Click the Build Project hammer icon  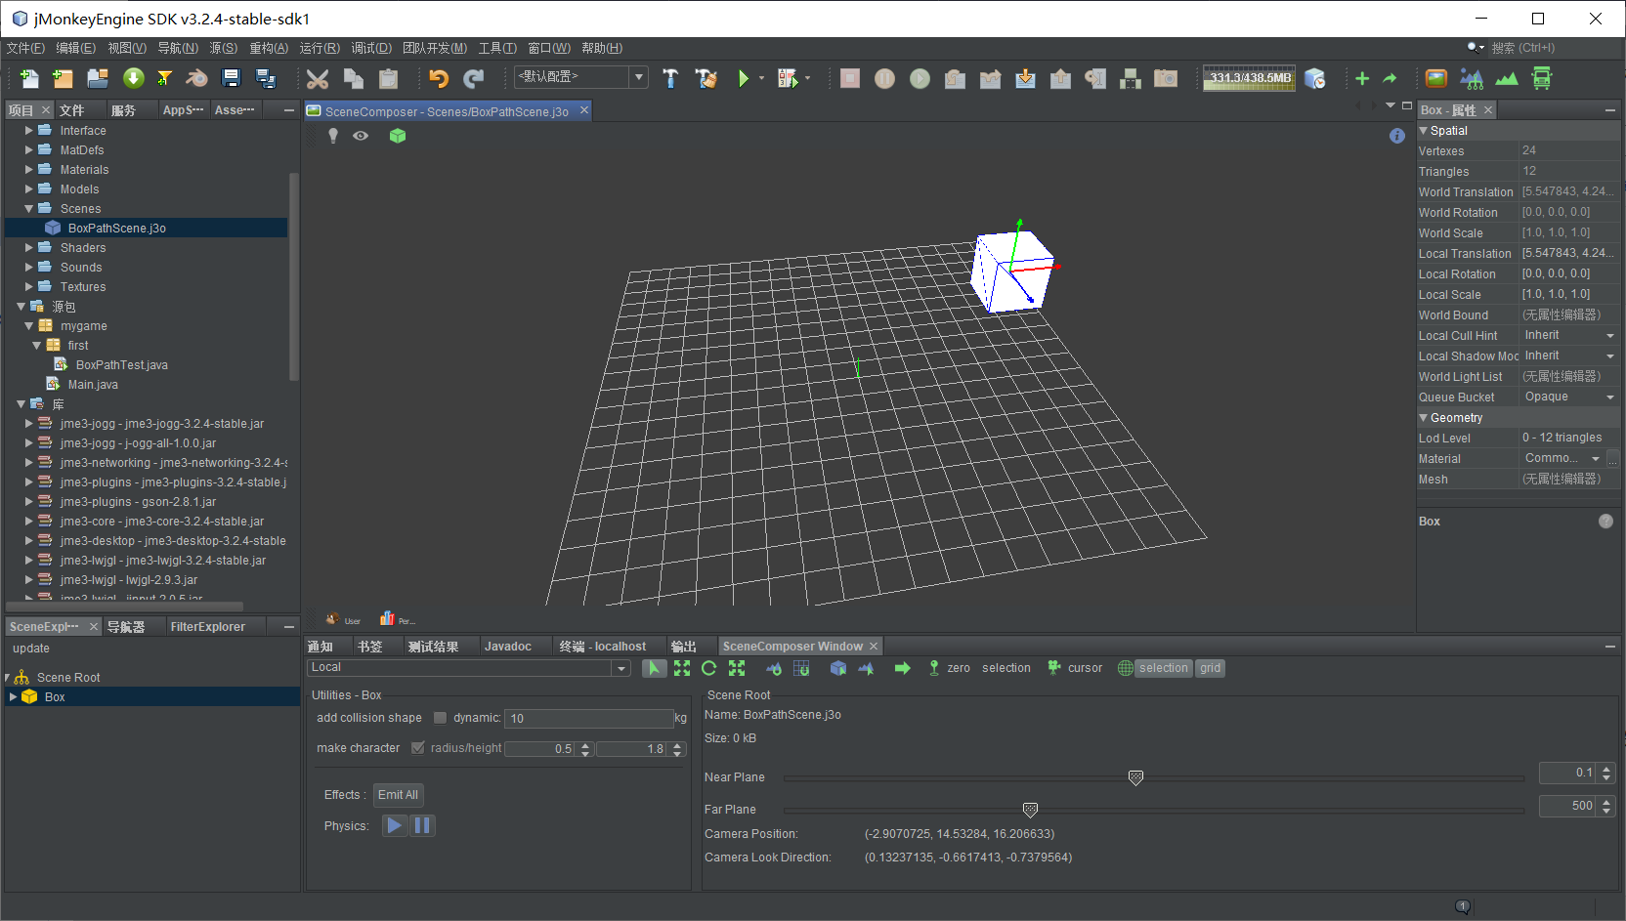(x=670, y=78)
